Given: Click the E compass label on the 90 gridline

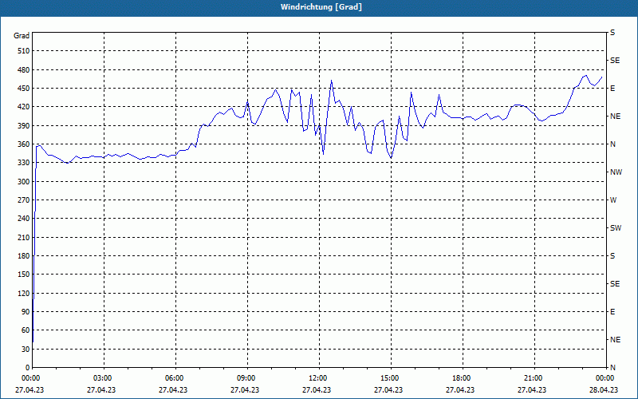Looking at the screenshot, I should [612, 312].
